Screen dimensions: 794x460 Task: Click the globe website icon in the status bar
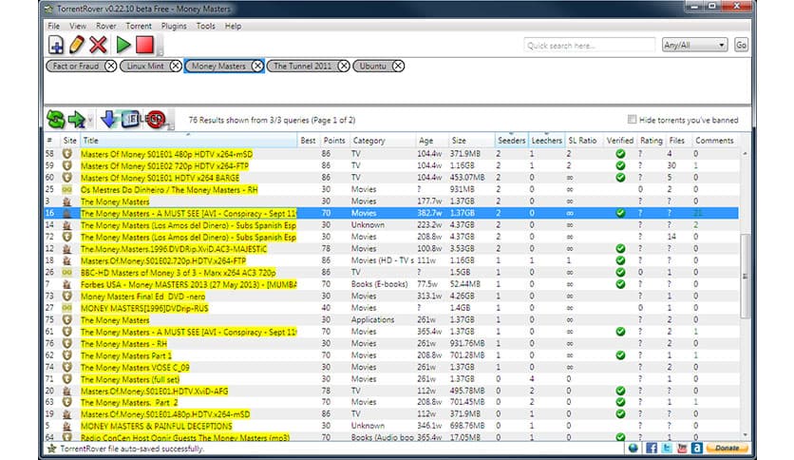point(633,448)
